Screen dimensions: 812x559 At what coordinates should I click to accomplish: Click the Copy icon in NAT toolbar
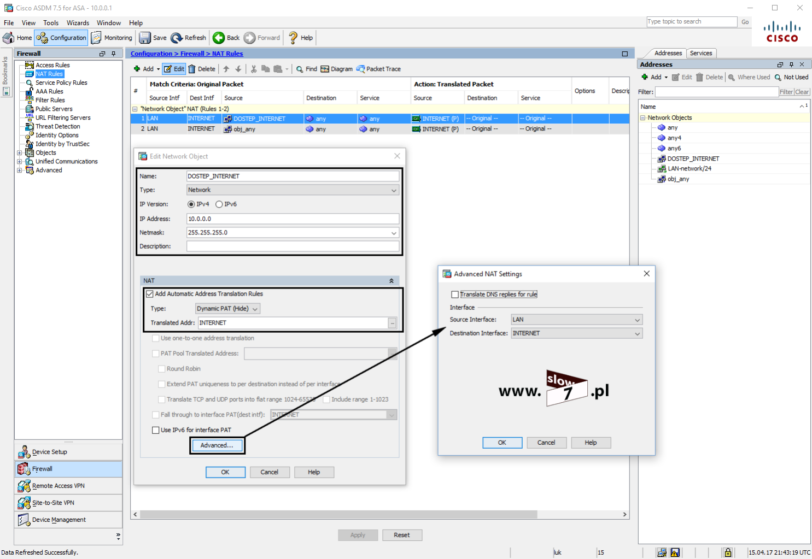[x=266, y=69]
